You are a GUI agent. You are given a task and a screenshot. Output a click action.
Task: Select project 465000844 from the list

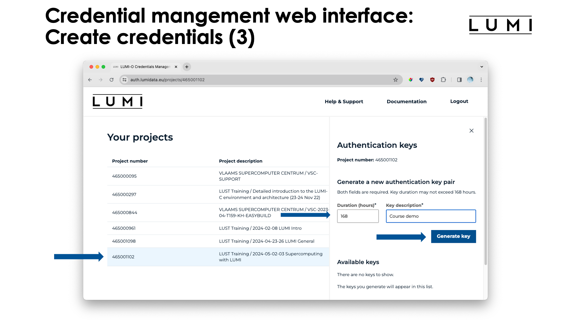(124, 213)
